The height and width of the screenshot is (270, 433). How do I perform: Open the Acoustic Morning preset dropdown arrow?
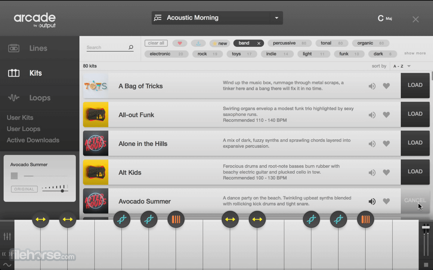point(277,18)
